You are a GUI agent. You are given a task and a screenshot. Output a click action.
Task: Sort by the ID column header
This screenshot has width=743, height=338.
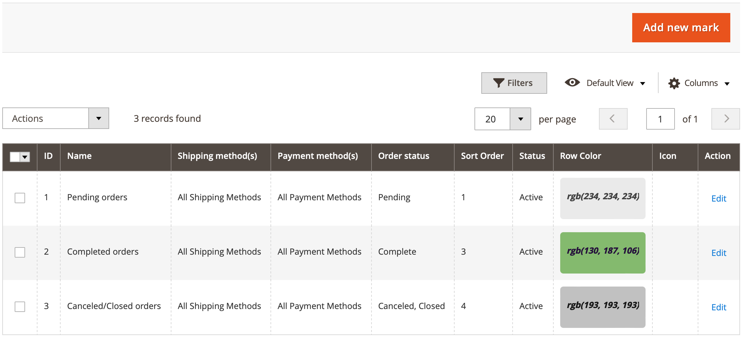coord(49,157)
